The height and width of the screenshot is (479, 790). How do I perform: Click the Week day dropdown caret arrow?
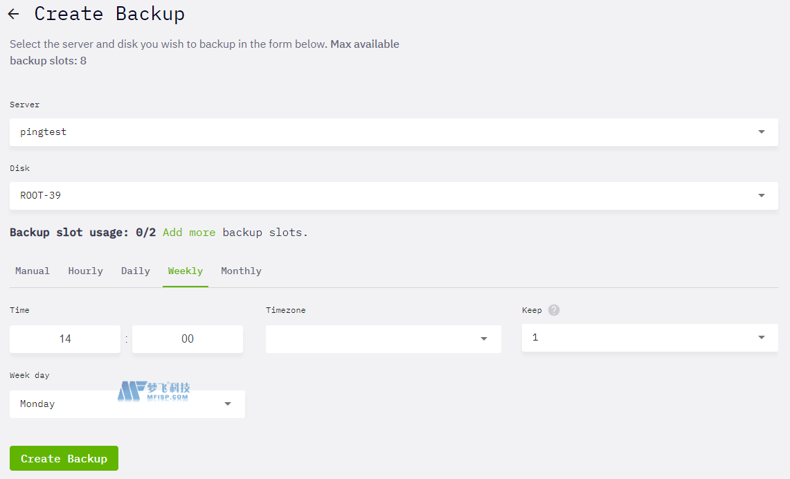tap(228, 404)
